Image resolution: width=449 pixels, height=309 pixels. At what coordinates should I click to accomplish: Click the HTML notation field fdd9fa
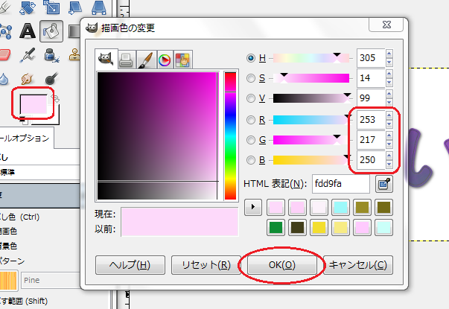point(341,184)
